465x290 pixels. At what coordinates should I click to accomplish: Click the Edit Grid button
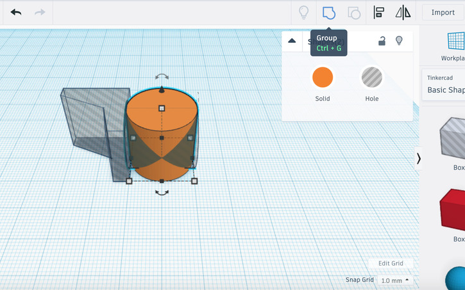coord(391,263)
